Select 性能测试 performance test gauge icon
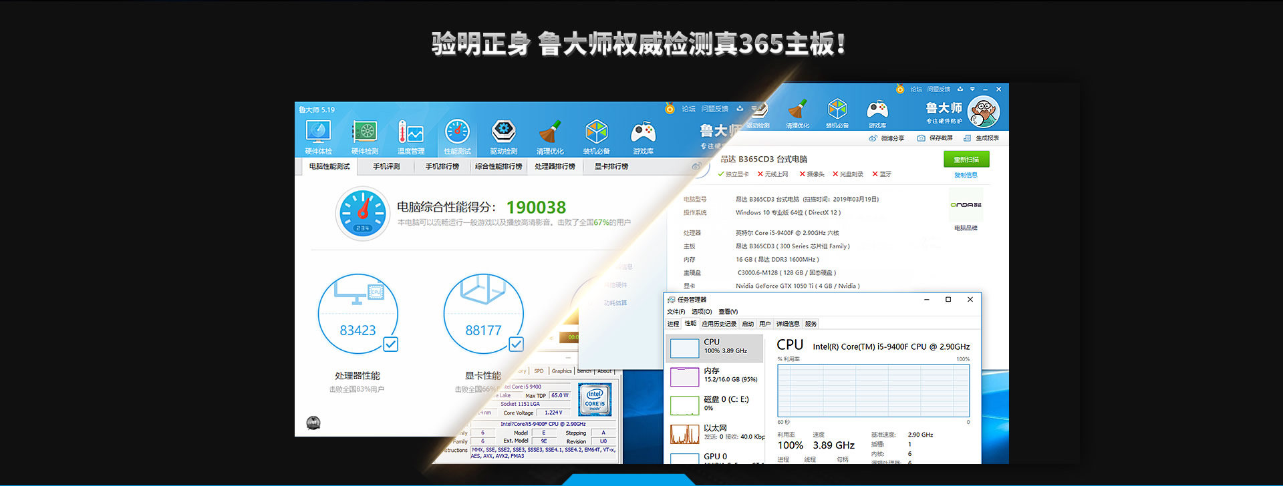1283x486 pixels. coord(457,137)
